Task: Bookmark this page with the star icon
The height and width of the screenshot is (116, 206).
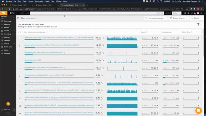Action: pyautogui.click(x=187, y=9)
